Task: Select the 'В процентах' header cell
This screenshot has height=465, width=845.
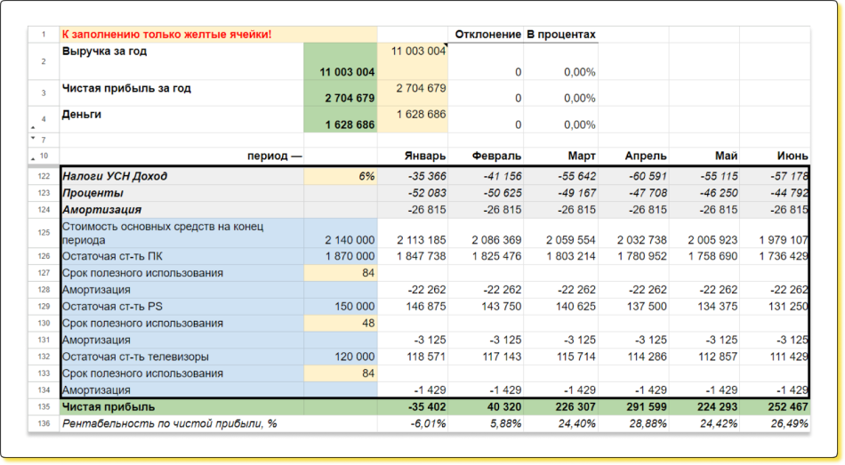Action: click(560, 35)
